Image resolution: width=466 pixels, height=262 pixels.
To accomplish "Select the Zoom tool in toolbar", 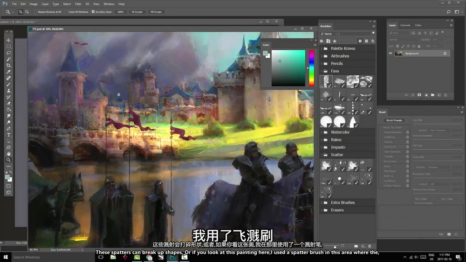I will pos(8,160).
